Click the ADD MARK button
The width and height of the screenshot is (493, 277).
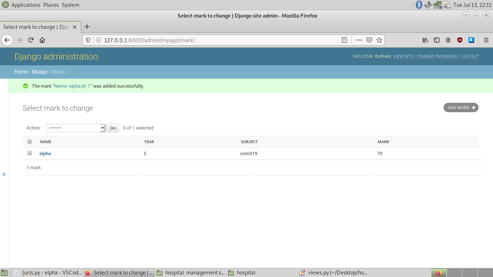(x=461, y=107)
